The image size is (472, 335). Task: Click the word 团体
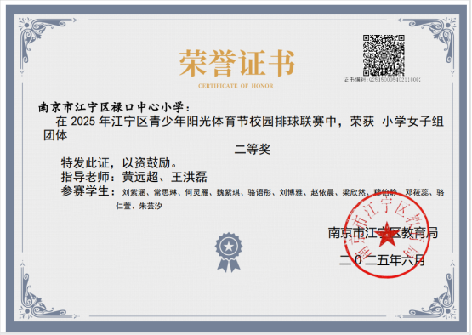click(x=55, y=135)
